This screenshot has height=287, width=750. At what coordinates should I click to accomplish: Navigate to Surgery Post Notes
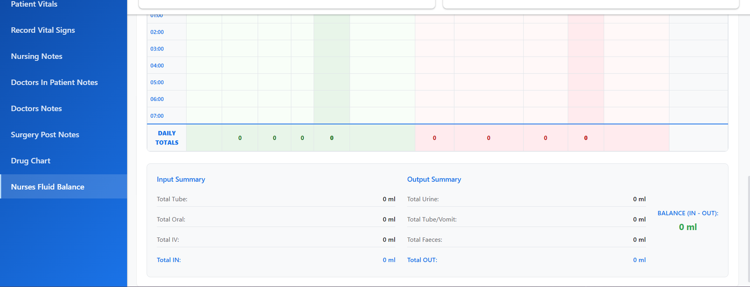click(x=45, y=135)
